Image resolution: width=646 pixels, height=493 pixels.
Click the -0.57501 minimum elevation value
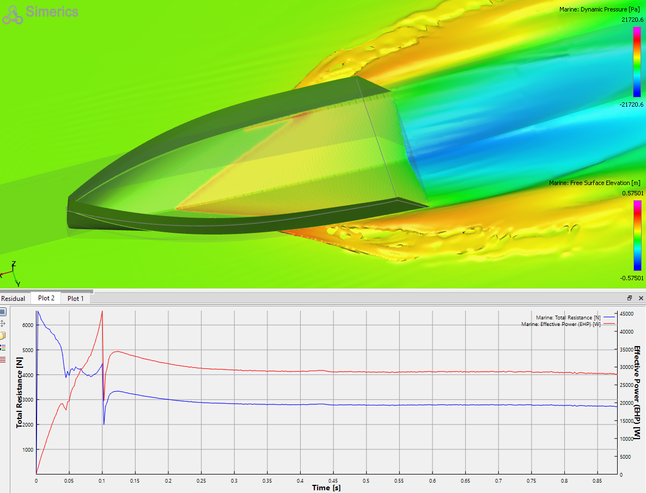click(632, 278)
